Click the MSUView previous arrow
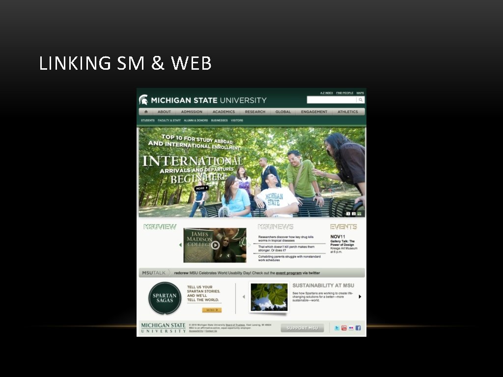This screenshot has height=377, width=503. pyautogui.click(x=180, y=245)
